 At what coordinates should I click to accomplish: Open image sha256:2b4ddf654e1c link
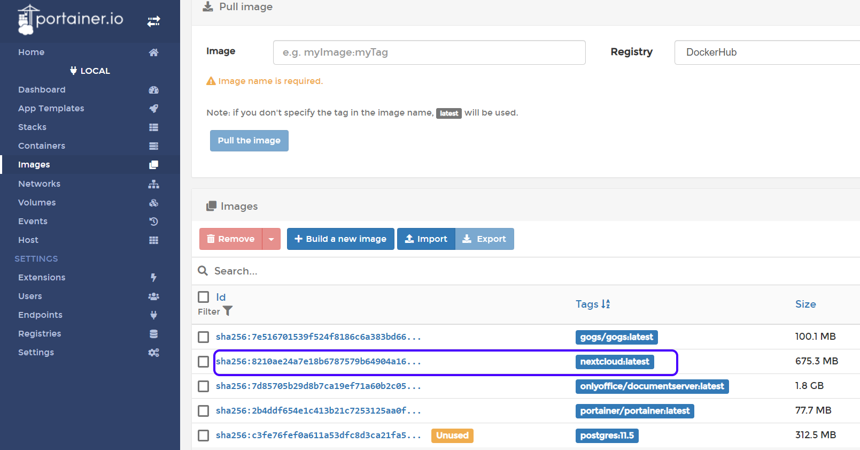319,411
